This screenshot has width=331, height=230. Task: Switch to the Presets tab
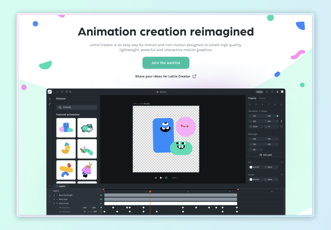[x=262, y=98]
